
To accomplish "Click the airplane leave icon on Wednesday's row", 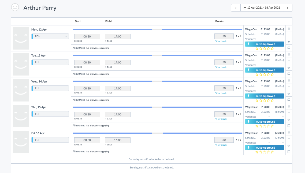I will click(289, 93).
